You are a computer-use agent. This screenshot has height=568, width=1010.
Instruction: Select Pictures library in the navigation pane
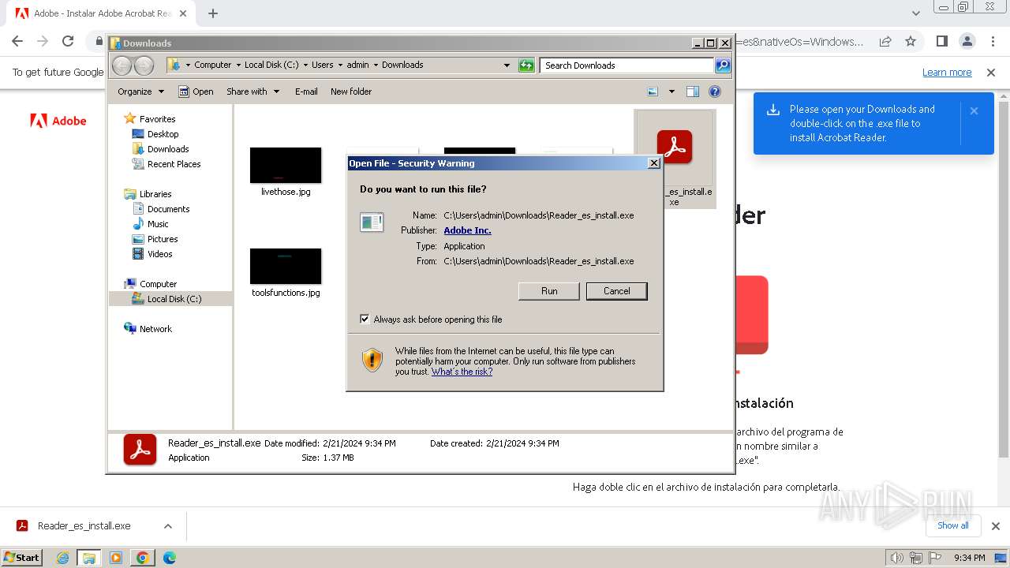[155, 239]
